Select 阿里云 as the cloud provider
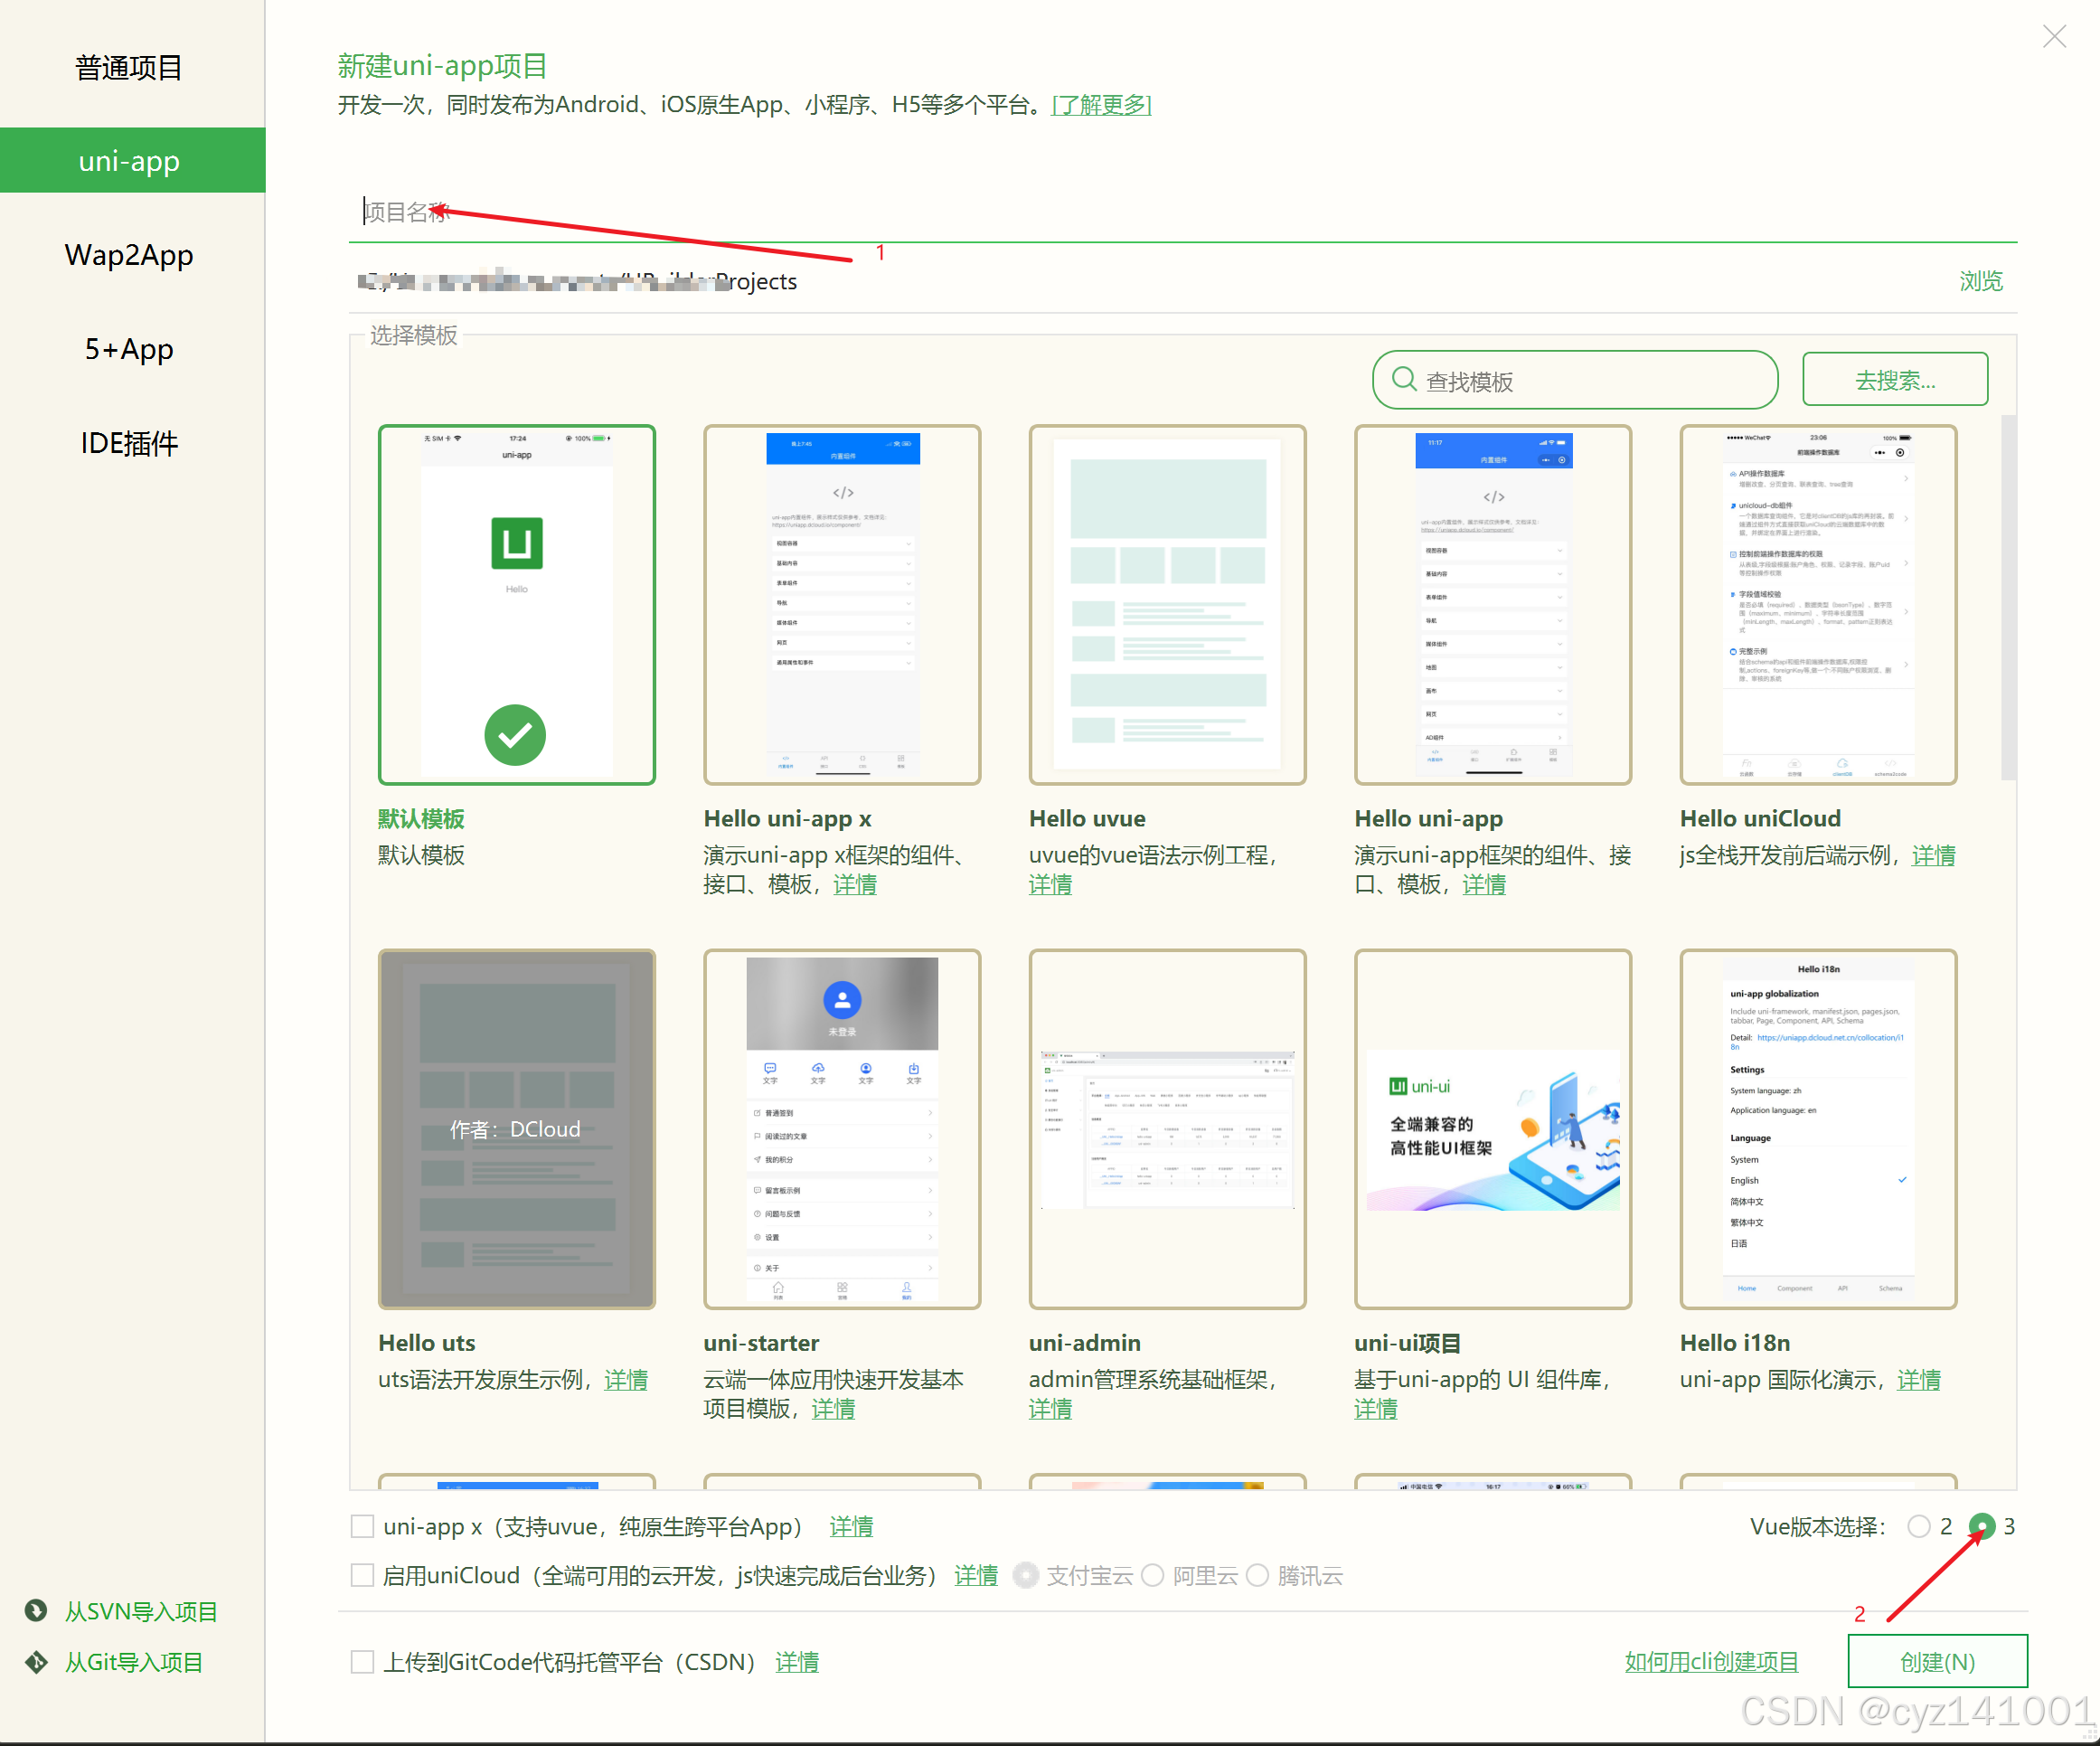Image resolution: width=2100 pixels, height=1746 pixels. (x=1152, y=1575)
